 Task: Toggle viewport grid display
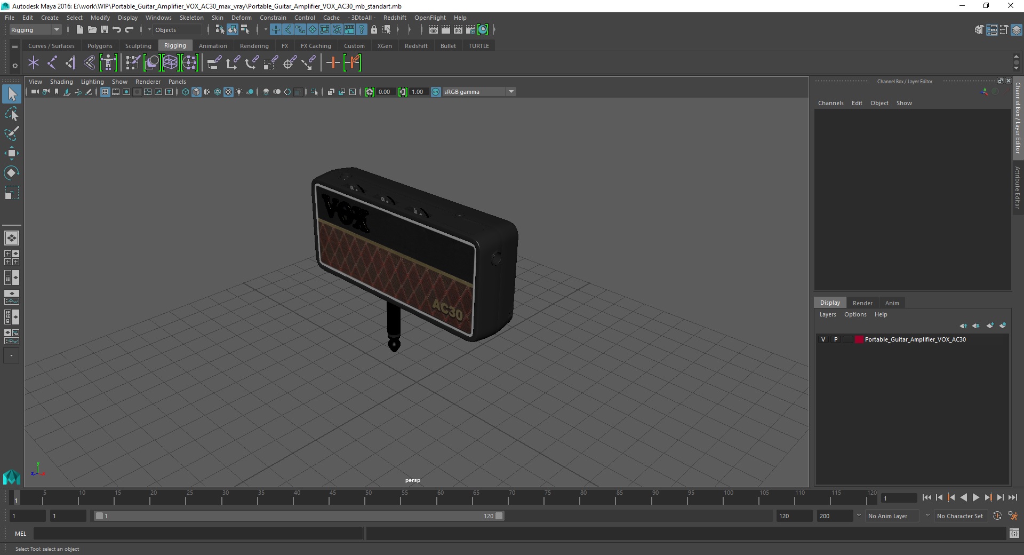(105, 92)
